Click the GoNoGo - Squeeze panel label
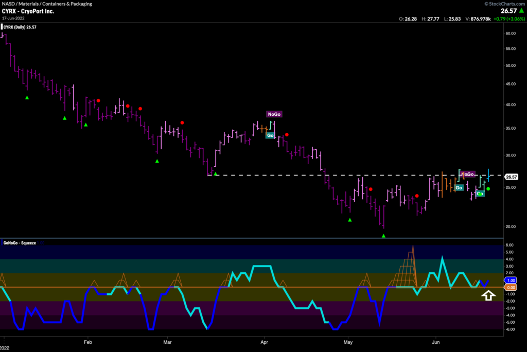527x352 pixels. click(x=20, y=243)
